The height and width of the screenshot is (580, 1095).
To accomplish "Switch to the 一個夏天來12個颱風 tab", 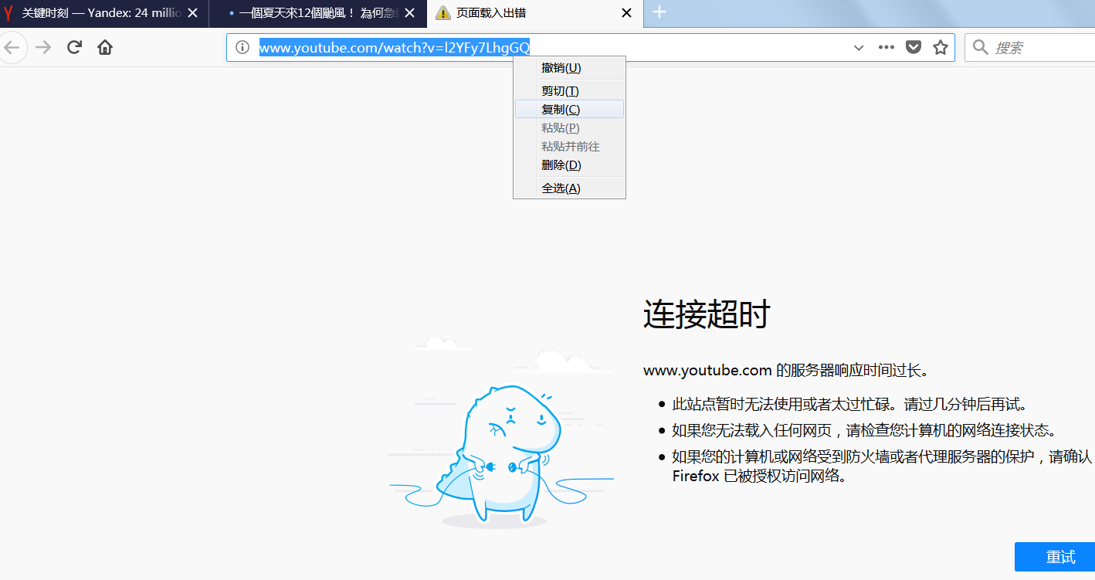I will pos(318,13).
